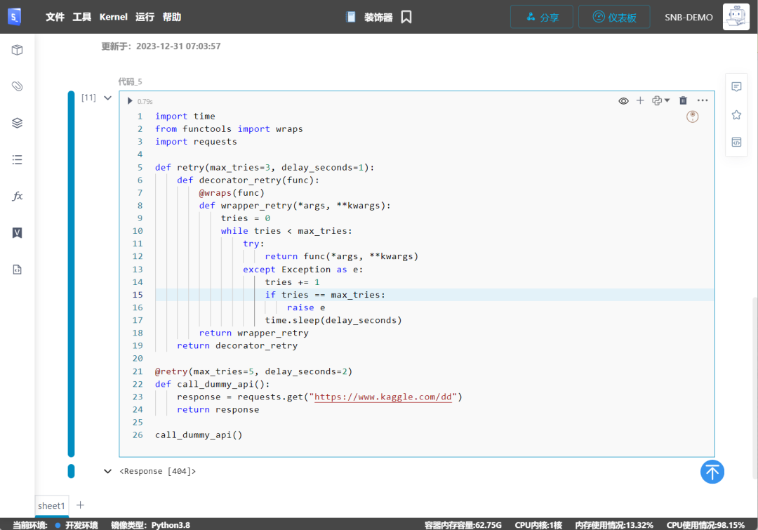Screen dimensions: 758x530
Task: Toggle the bookmark icon next to 装饰器
Action: click(406, 17)
